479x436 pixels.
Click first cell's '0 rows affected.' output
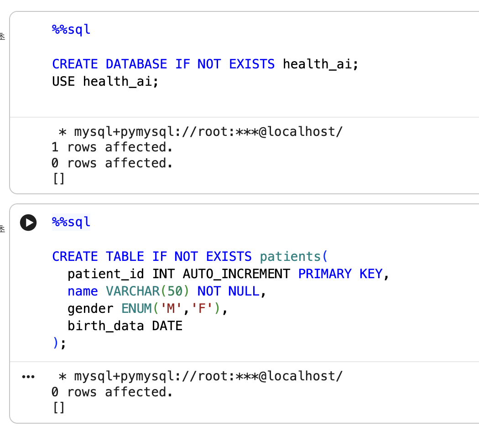point(112,163)
